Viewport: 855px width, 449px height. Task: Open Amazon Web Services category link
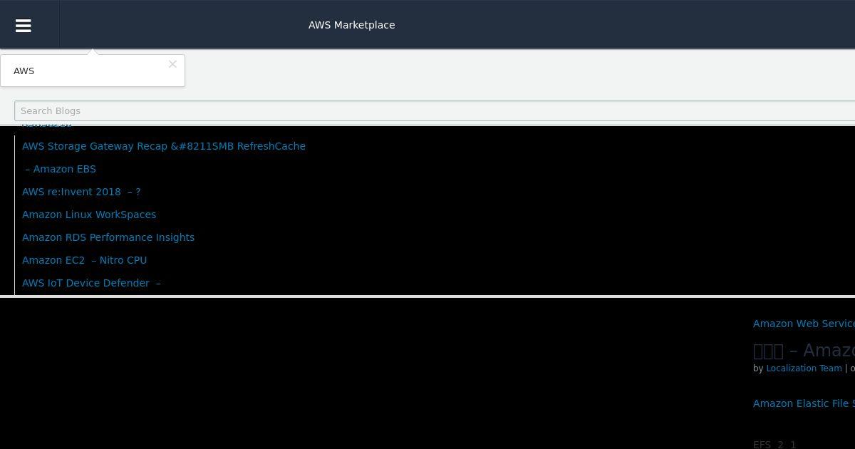click(x=804, y=324)
